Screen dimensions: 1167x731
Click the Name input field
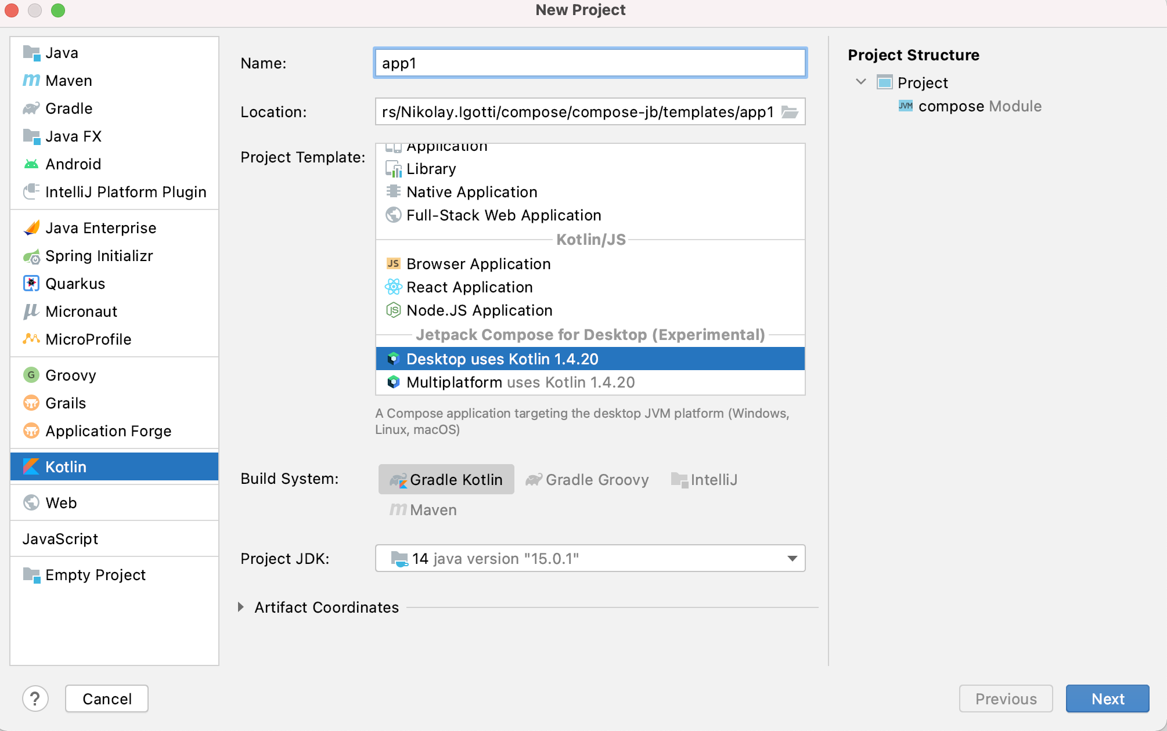[x=589, y=63]
